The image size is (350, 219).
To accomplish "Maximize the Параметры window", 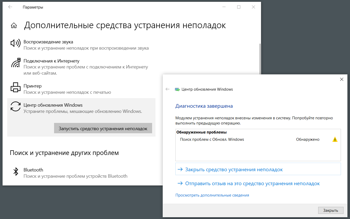I will (x=239, y=7).
